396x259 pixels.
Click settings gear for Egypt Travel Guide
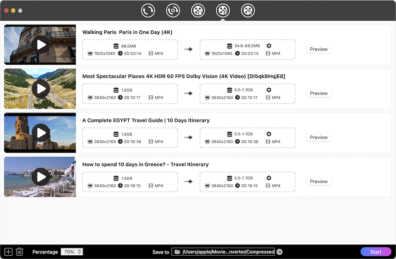pyautogui.click(x=269, y=134)
